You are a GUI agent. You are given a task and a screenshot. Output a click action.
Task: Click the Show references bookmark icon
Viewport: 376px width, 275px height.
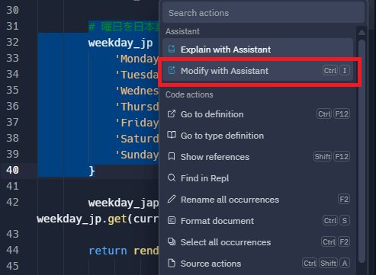click(172, 156)
